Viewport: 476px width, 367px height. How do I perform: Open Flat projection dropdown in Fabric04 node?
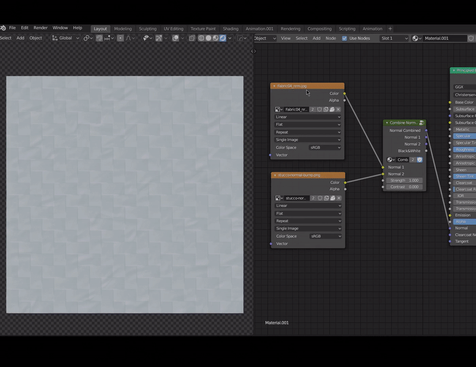(x=308, y=124)
